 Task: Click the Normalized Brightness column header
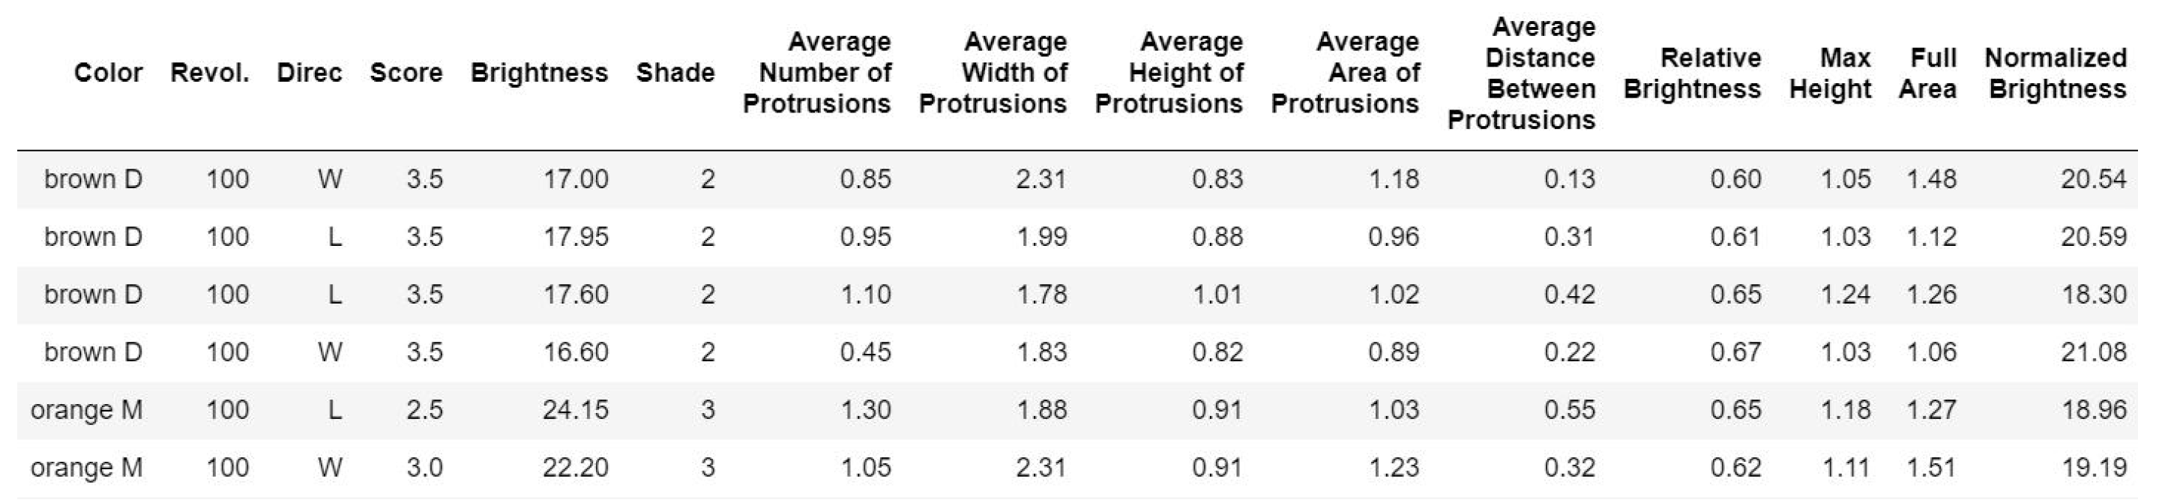pyautogui.click(x=2056, y=73)
